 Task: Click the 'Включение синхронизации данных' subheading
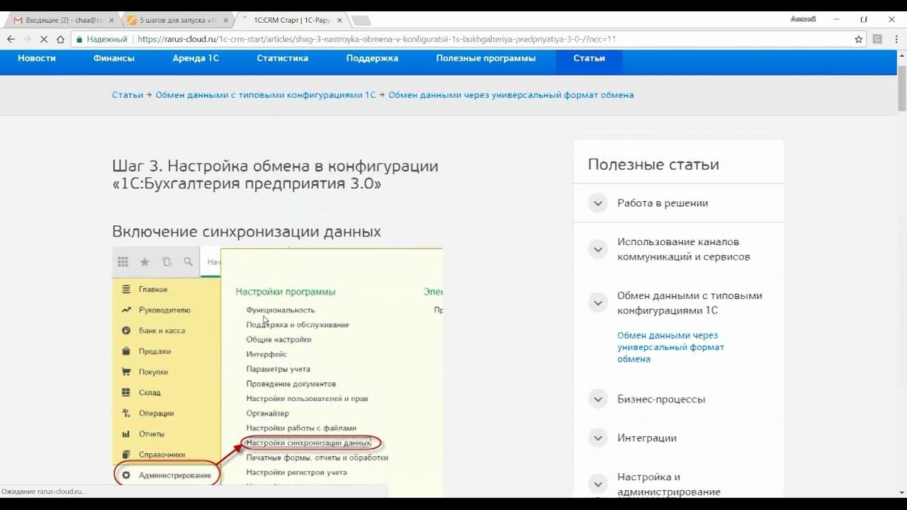click(x=247, y=232)
